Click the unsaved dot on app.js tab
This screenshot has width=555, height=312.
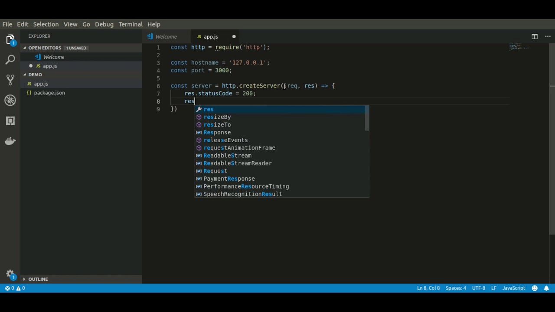tap(234, 37)
